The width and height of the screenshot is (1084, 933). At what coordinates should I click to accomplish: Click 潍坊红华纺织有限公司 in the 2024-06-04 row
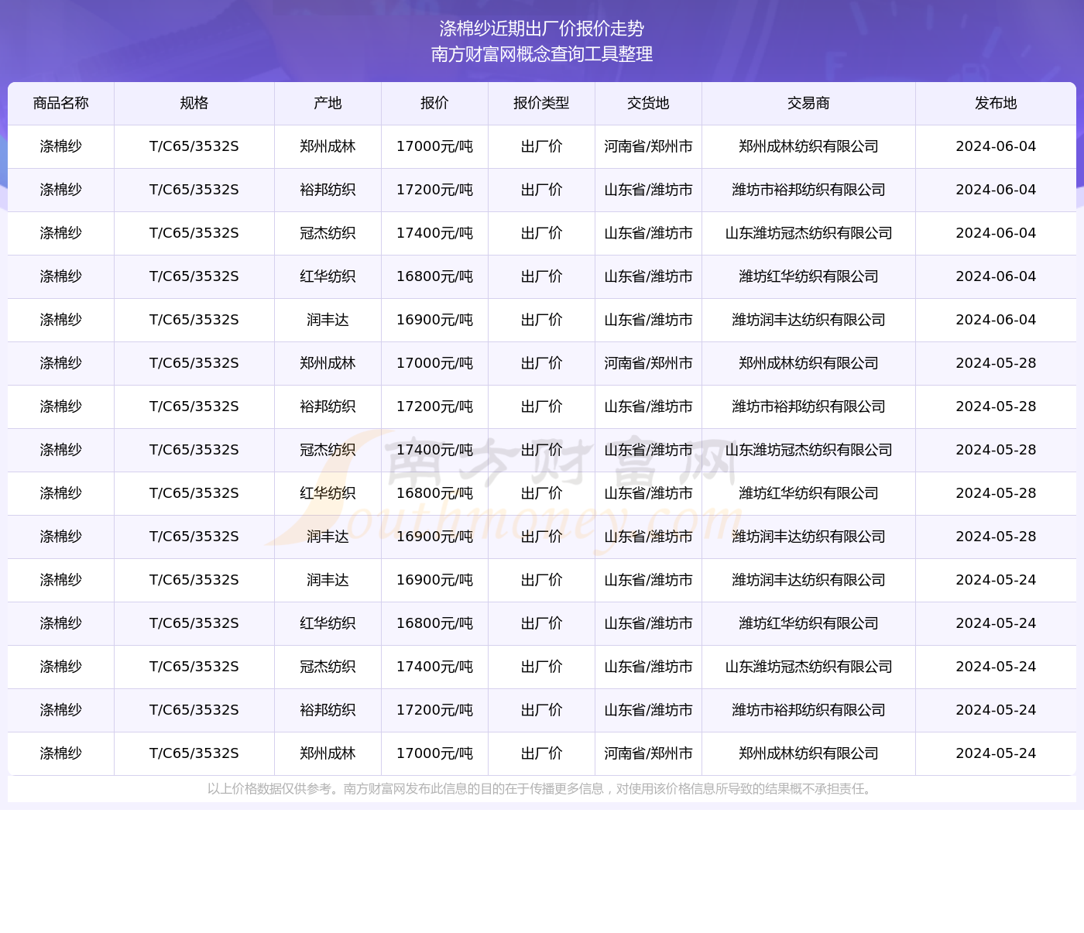tap(808, 276)
